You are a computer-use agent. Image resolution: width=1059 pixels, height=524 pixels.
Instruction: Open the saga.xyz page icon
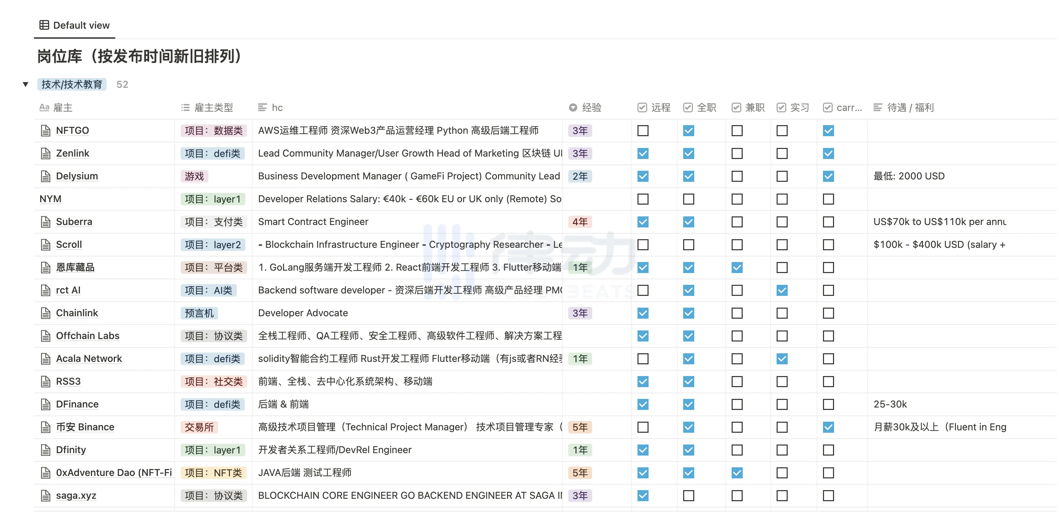[46, 496]
